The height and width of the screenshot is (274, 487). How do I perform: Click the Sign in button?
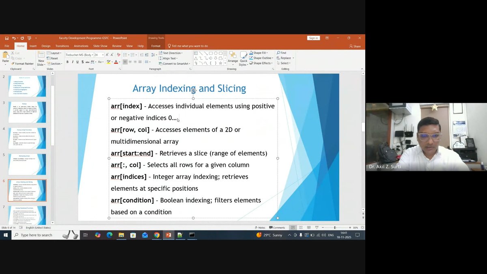[313, 38]
